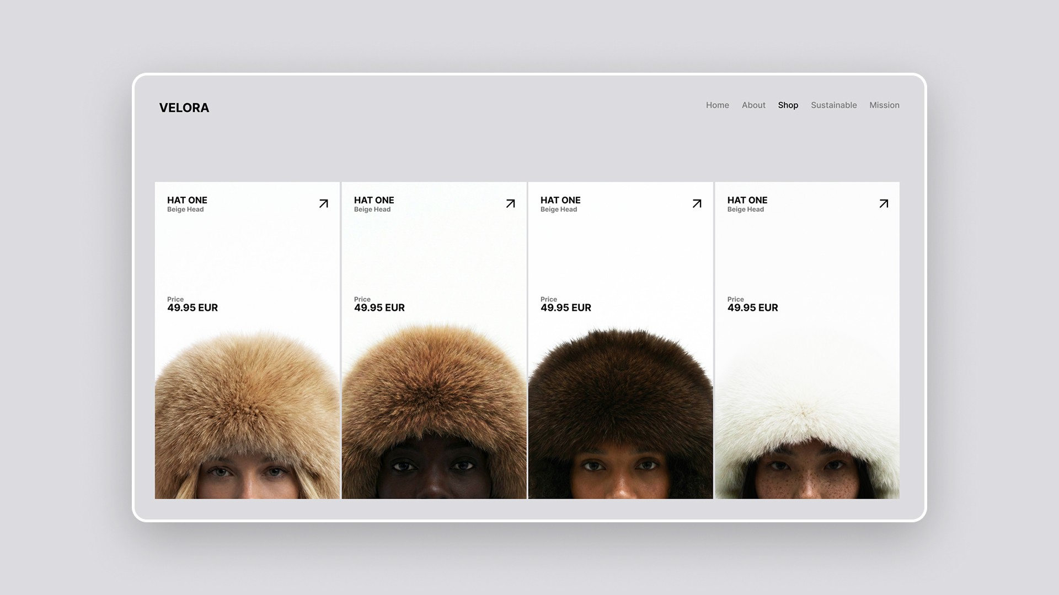Click arrow icon on third hat card
Screen dimensions: 1059x595
click(x=697, y=204)
